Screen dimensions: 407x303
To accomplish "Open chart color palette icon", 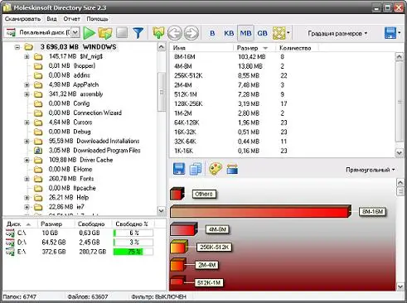I will pos(216,169).
